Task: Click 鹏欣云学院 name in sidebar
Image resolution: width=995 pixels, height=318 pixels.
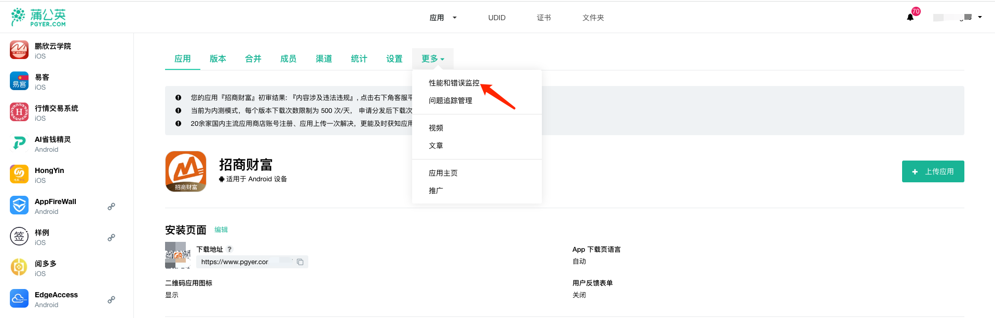Action: 53,46
